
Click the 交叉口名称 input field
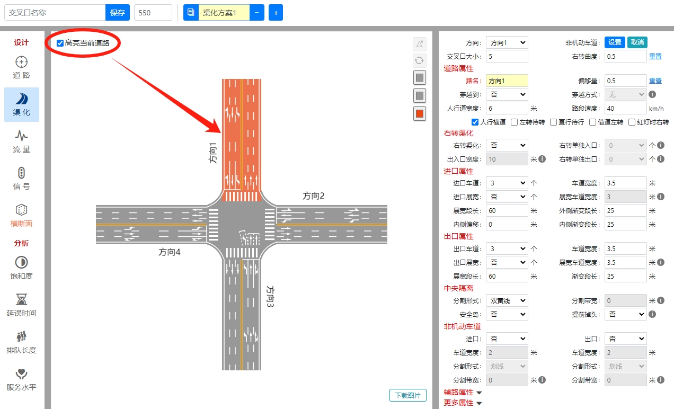pyautogui.click(x=55, y=12)
